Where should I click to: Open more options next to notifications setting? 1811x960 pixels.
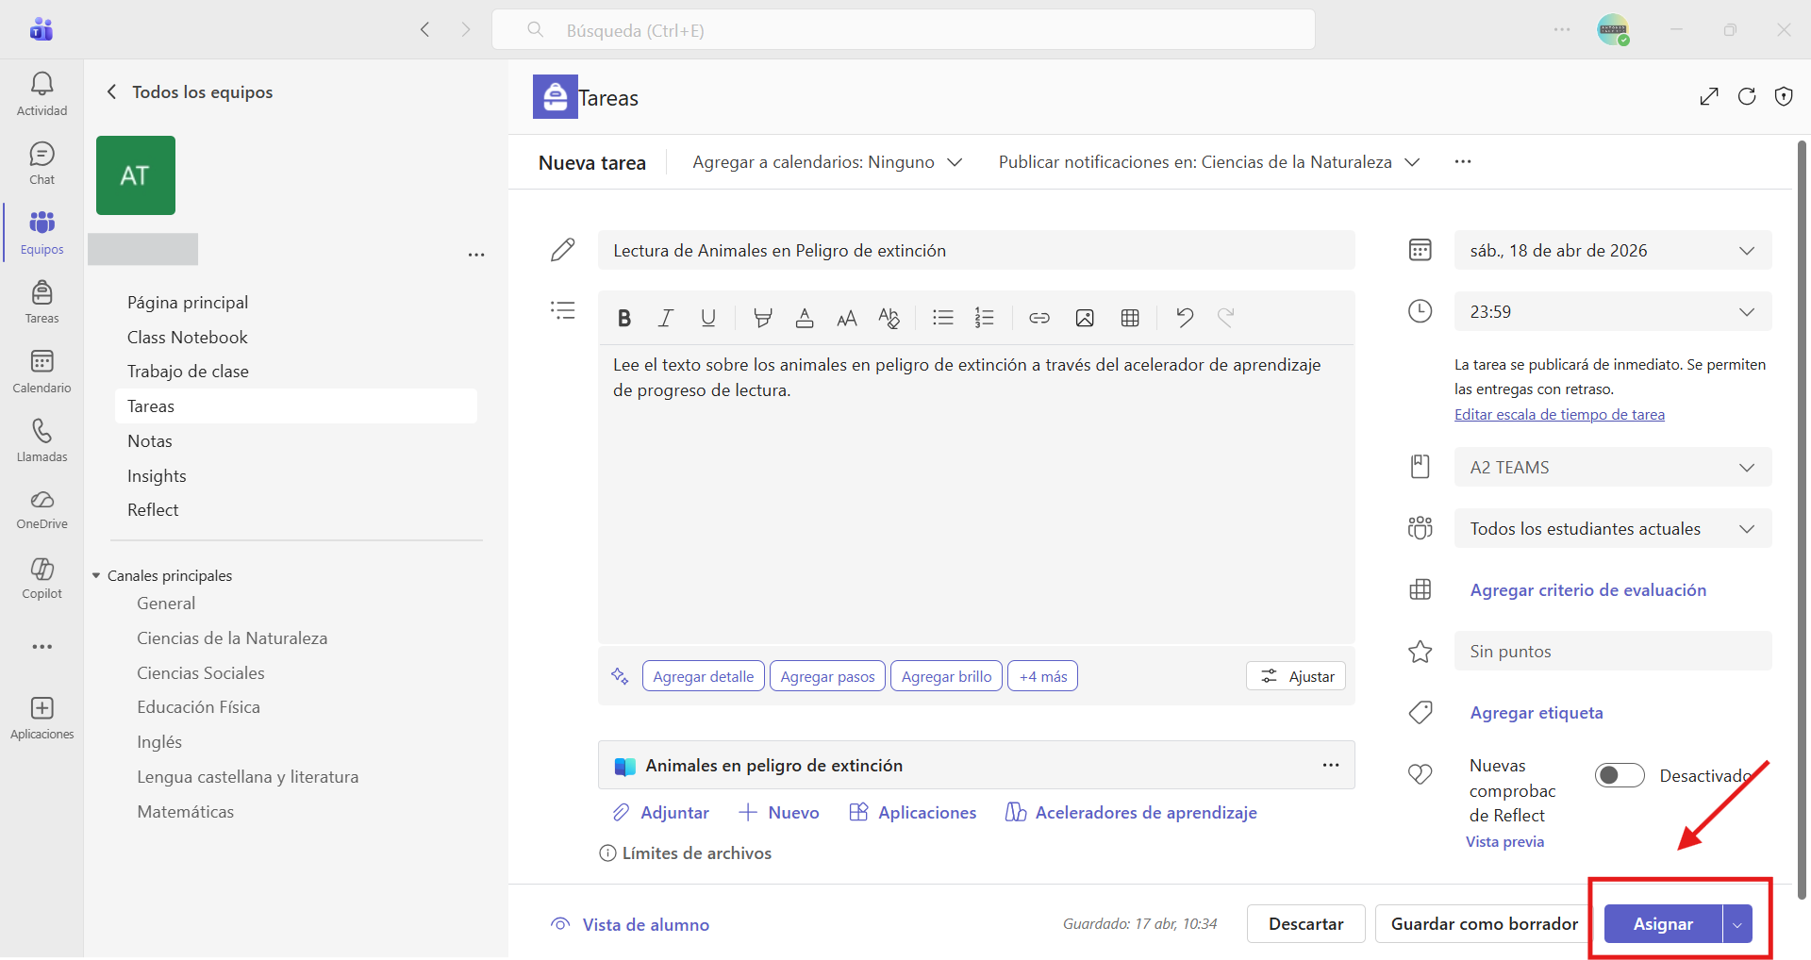tap(1463, 162)
